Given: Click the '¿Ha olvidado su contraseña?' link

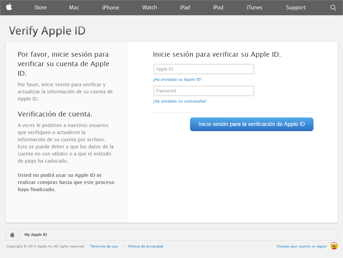Looking at the screenshot, I should (x=179, y=101).
